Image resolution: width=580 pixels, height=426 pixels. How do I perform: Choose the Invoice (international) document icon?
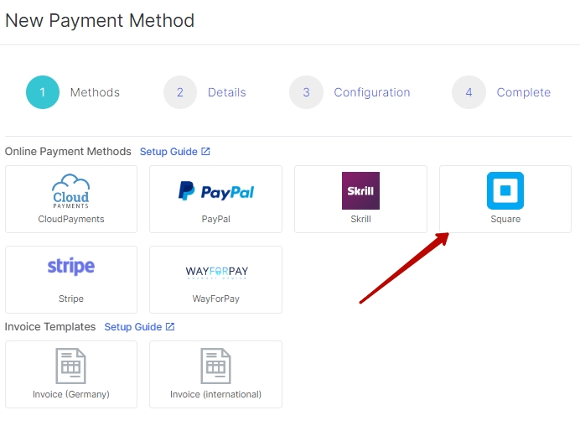click(215, 366)
